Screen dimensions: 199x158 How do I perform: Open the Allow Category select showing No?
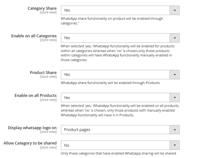[115, 145]
